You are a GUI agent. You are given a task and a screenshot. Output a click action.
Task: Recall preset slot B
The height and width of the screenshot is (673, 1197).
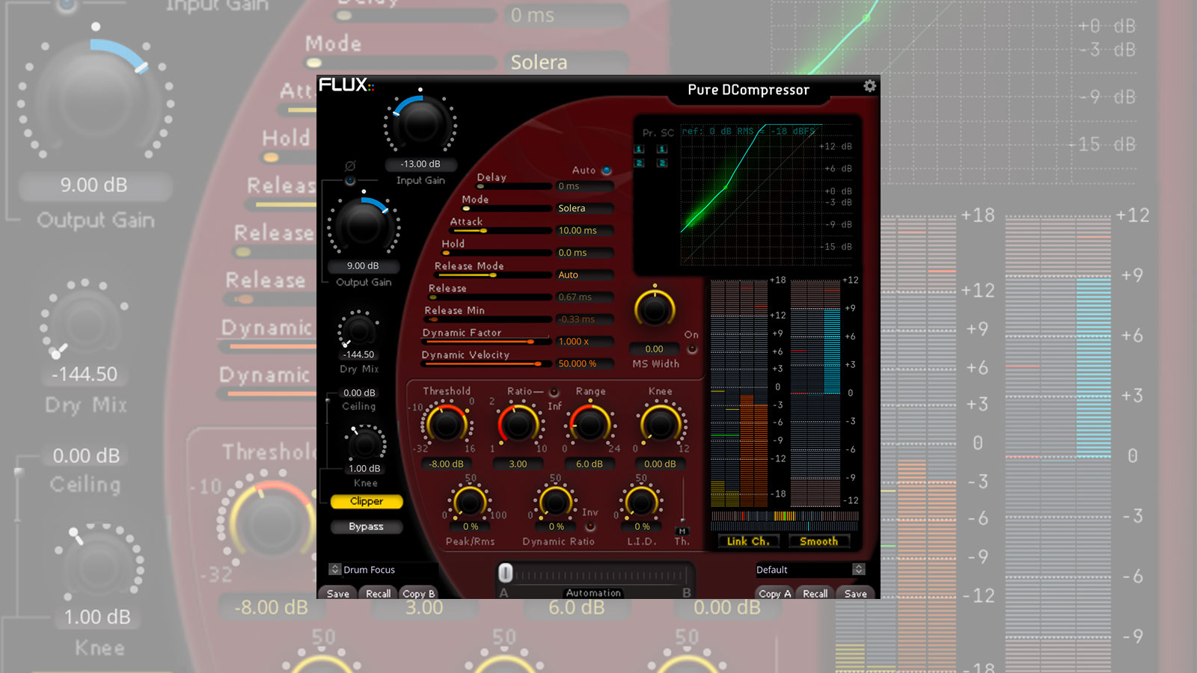pos(815,594)
